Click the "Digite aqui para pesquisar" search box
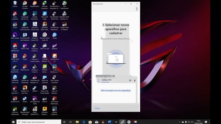Image resolution: width=221 pixels, height=124 pixels. pyautogui.click(x=39, y=122)
